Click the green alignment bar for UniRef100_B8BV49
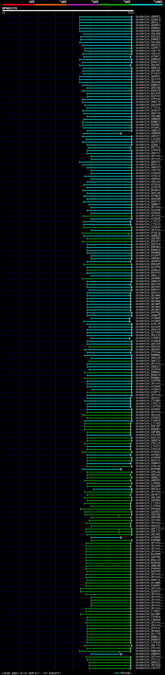Image resolution: width=165 pixels, height=675 pixels. pyautogui.click(x=105, y=651)
